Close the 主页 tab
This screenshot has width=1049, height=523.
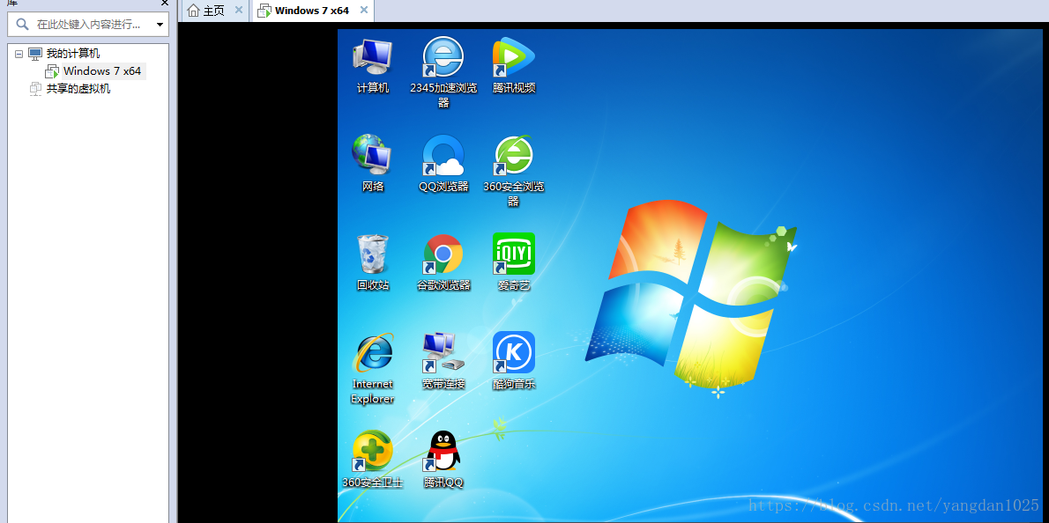coord(239,10)
